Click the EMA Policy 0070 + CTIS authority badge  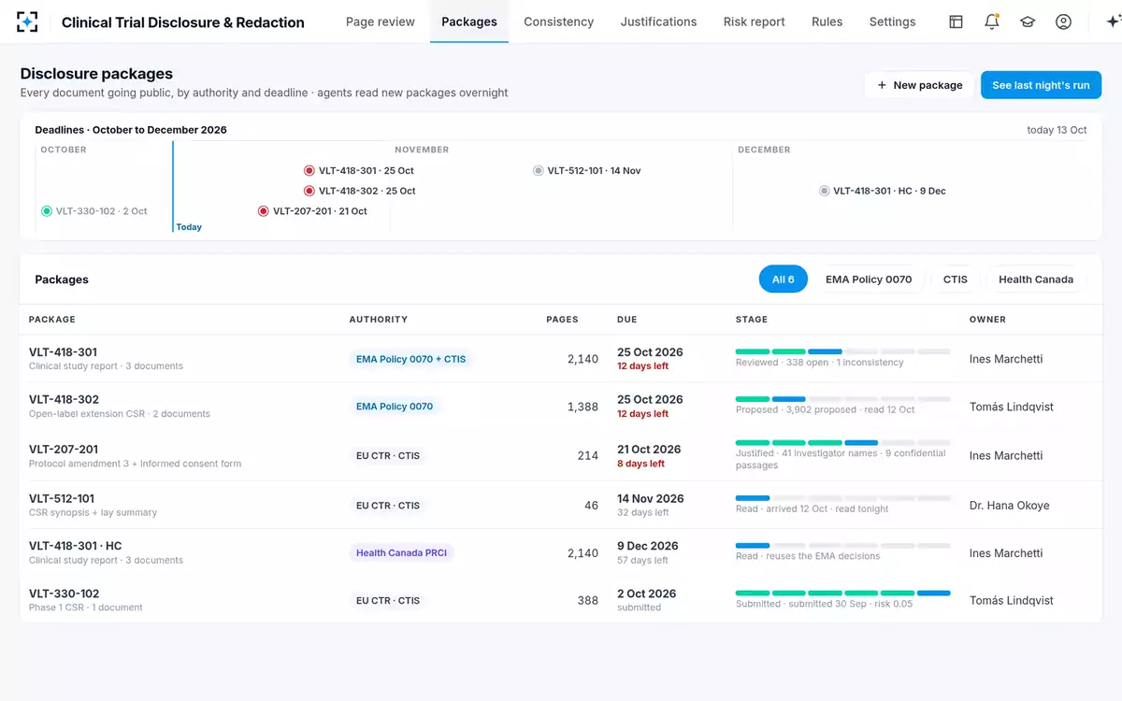(410, 359)
